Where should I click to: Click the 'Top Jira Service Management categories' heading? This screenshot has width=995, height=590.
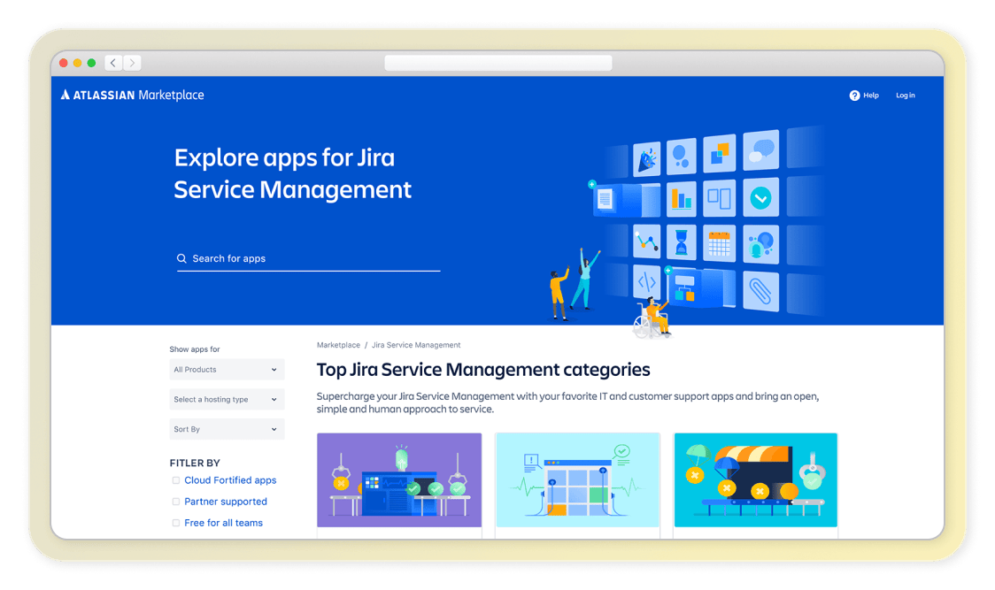pos(483,369)
